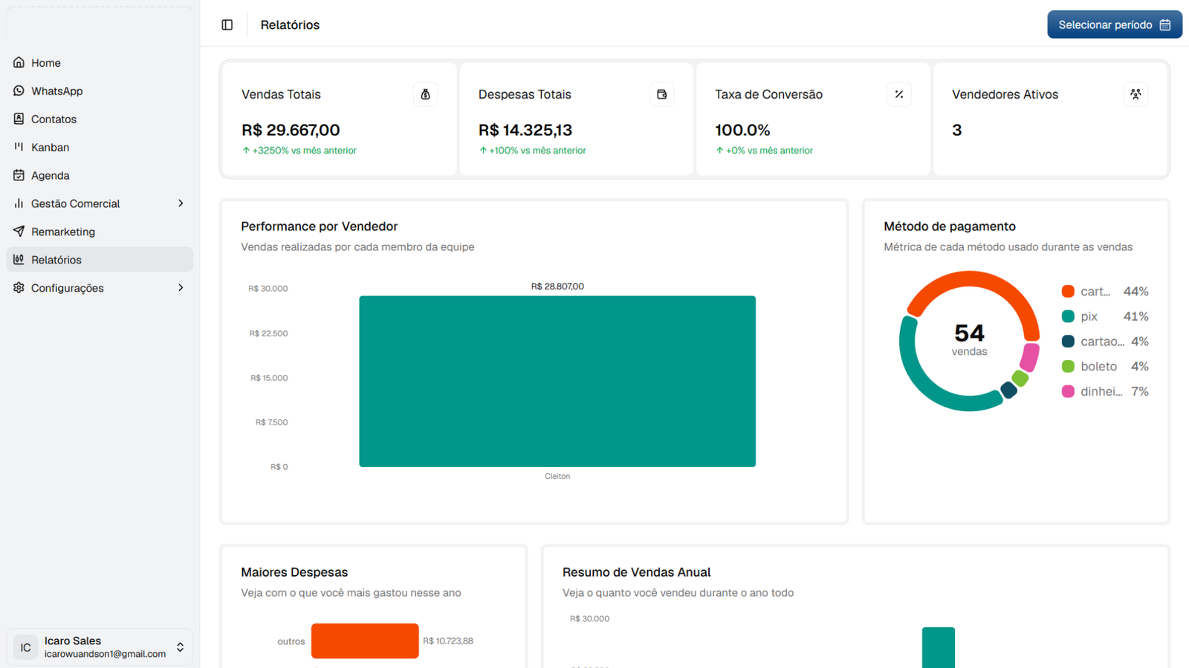Select the Relatórios menu item
Screen dimensions: 1189x668
pyautogui.click(x=100, y=260)
